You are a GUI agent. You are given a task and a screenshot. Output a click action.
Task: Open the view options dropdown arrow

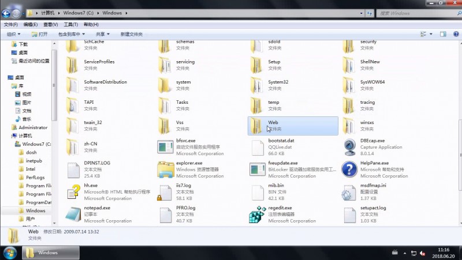click(431, 34)
